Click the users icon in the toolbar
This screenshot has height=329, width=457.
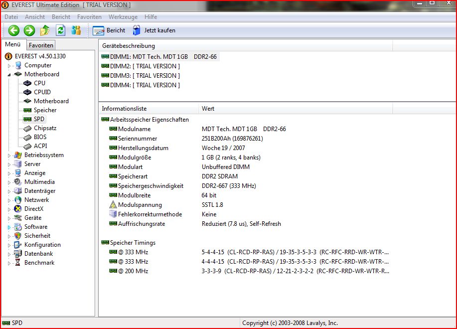[x=76, y=30]
